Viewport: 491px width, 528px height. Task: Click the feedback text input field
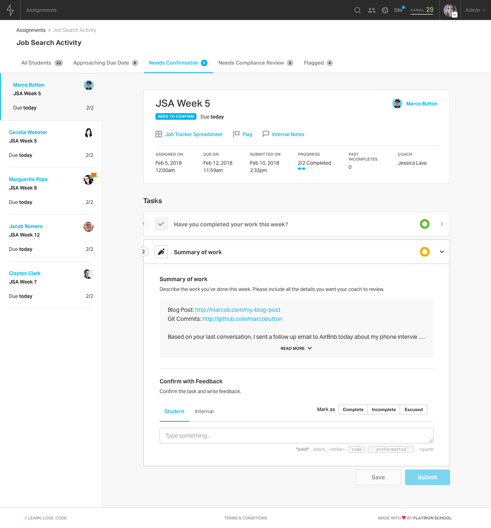297,436
